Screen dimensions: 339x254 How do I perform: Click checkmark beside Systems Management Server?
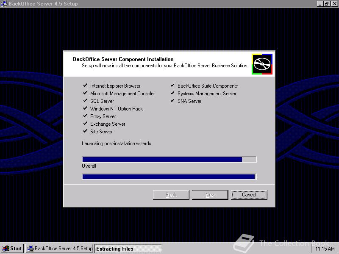tap(172, 93)
